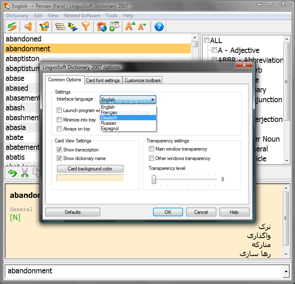Enable Minimize into tray checkbox
Viewport: 295px width, 284px height.
click(59, 120)
